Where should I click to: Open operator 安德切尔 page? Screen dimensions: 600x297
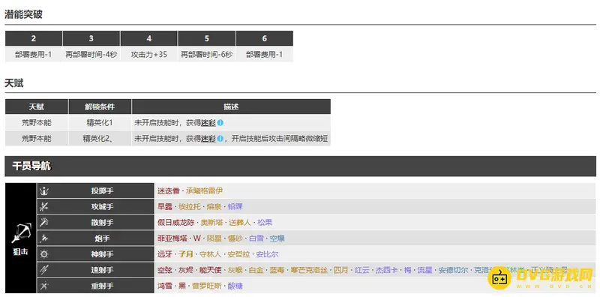(453, 270)
